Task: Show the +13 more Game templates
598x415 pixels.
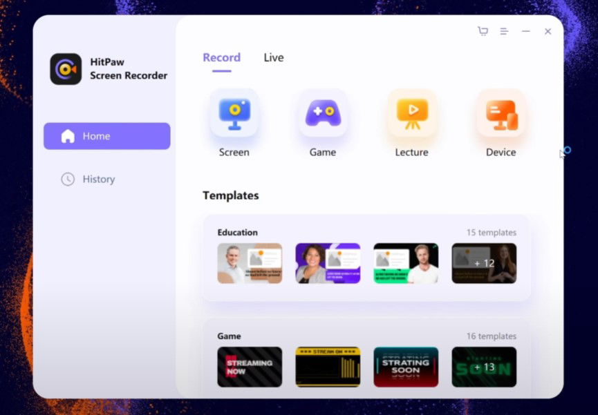Action: (x=485, y=367)
